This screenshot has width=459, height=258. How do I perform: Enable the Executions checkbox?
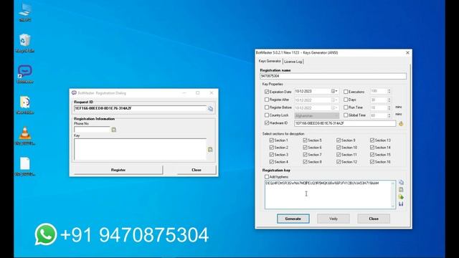346,92
